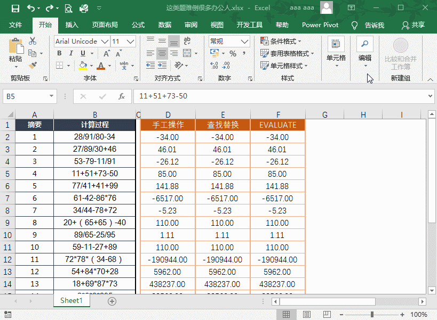Toggle the Wrap Text (自动换行) option
This screenshot has height=320, width=437.
187,40
